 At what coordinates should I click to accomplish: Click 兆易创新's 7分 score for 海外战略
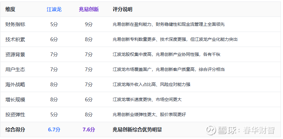click(89, 84)
